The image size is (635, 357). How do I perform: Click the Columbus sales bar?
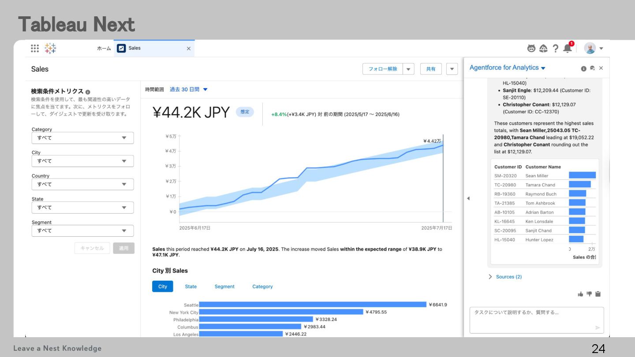click(x=250, y=327)
